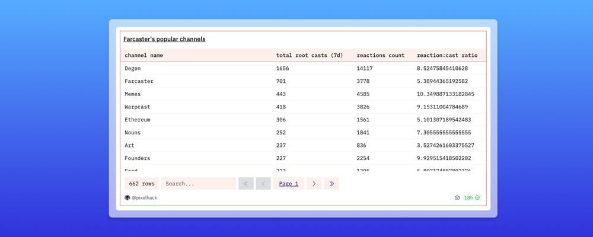Click the Search input field
The image size is (593, 237).
pyautogui.click(x=199, y=184)
